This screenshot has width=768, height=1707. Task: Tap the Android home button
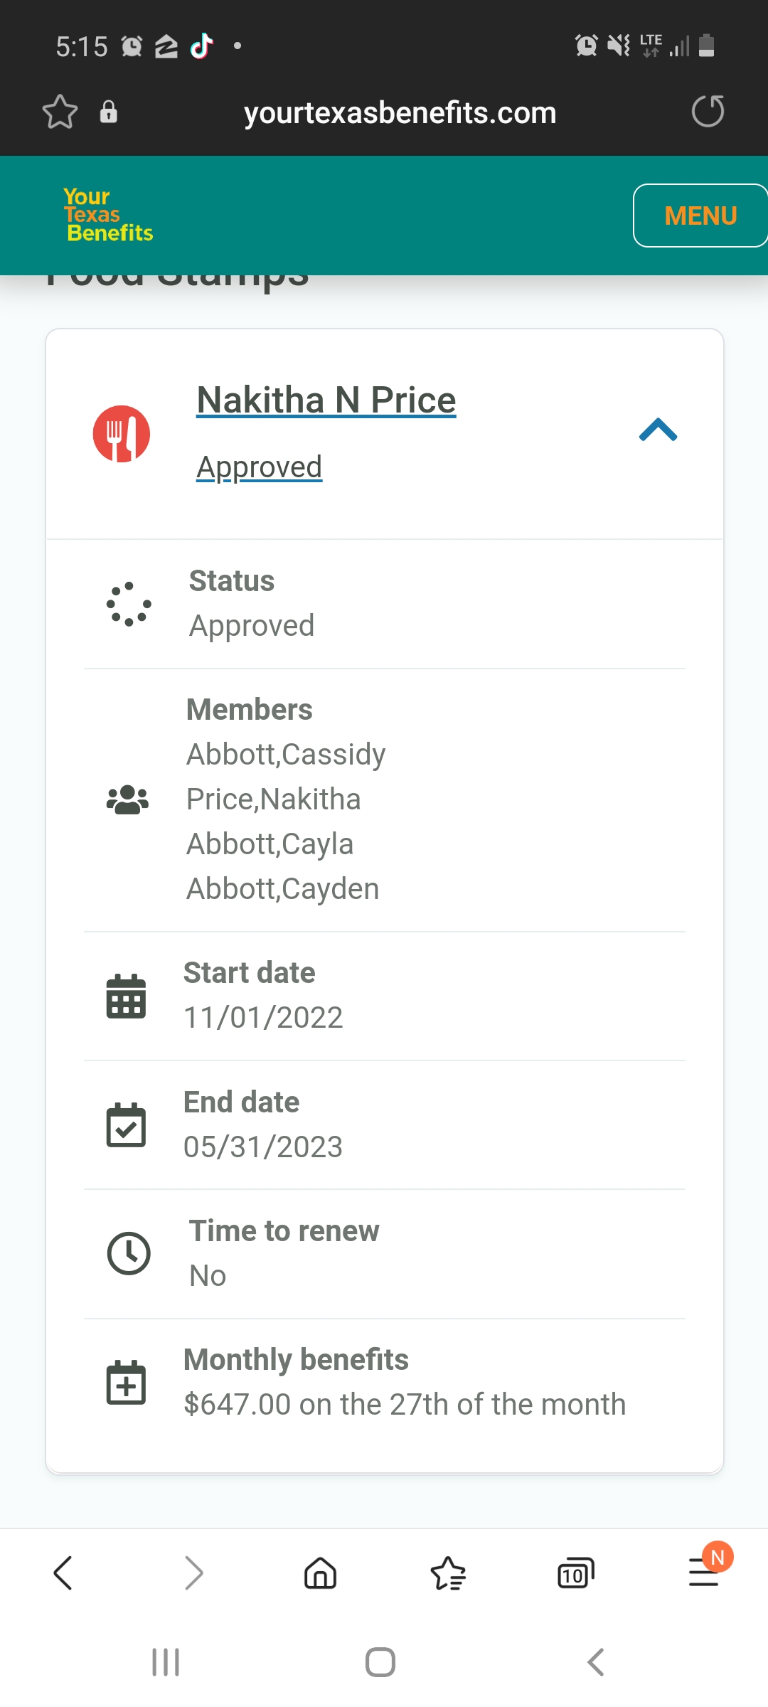tap(380, 1662)
